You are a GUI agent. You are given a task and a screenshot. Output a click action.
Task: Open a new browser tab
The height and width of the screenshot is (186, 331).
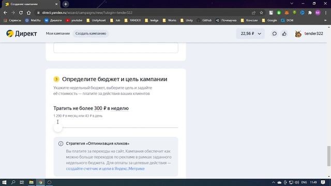coord(66,4)
